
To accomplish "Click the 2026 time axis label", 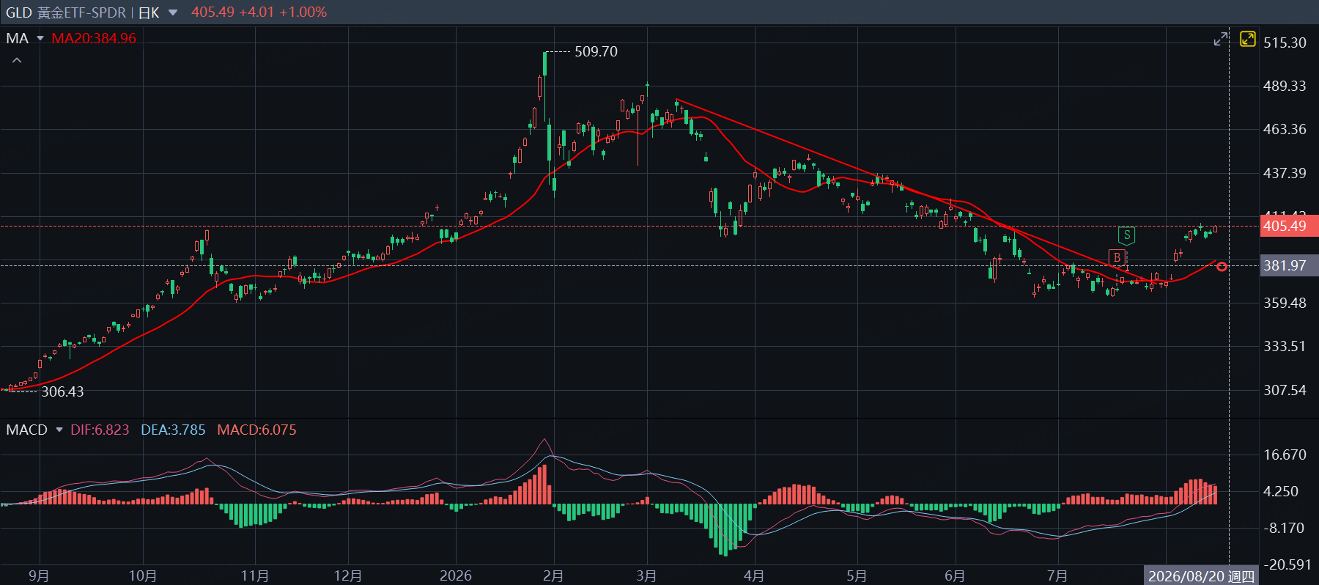I will click(455, 575).
